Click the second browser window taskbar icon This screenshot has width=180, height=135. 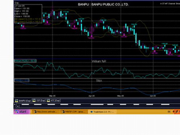tap(63, 112)
